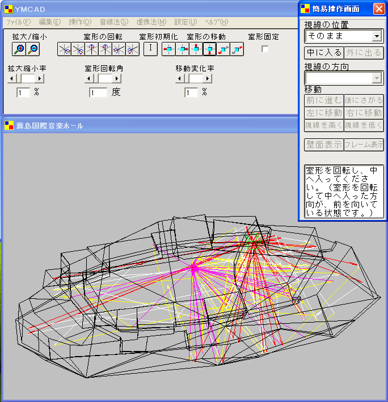This screenshot has width=388, height=402.
Task: Toggle the 室形固定 checkbox
Action: tap(265, 49)
